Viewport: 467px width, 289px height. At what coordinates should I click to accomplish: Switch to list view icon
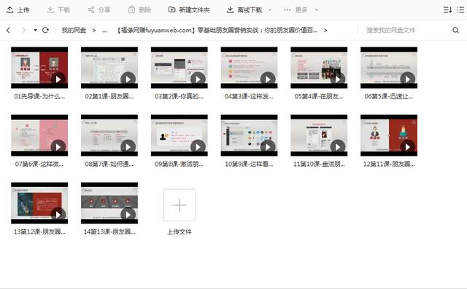point(460,9)
